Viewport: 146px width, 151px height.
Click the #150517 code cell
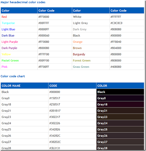(72, 98)
